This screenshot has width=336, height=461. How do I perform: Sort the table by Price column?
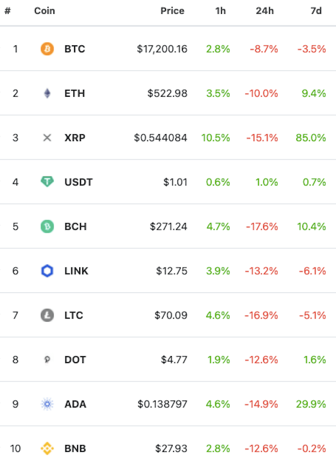click(172, 11)
